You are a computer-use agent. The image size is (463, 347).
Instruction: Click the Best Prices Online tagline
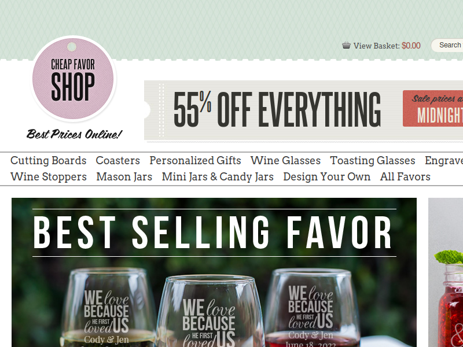(74, 134)
